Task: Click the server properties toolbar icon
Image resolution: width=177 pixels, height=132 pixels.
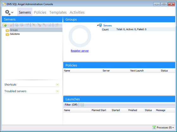Action: (27, 25)
